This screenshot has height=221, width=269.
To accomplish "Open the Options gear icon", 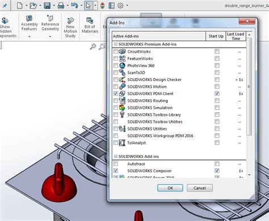I will click(x=120, y=6).
